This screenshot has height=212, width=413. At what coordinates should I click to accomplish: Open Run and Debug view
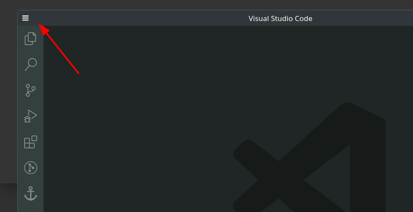coord(30,116)
